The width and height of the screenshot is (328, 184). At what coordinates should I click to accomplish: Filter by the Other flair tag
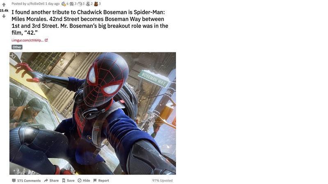click(17, 47)
